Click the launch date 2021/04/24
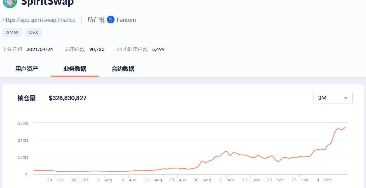This screenshot has height=188, width=366. pyautogui.click(x=40, y=50)
